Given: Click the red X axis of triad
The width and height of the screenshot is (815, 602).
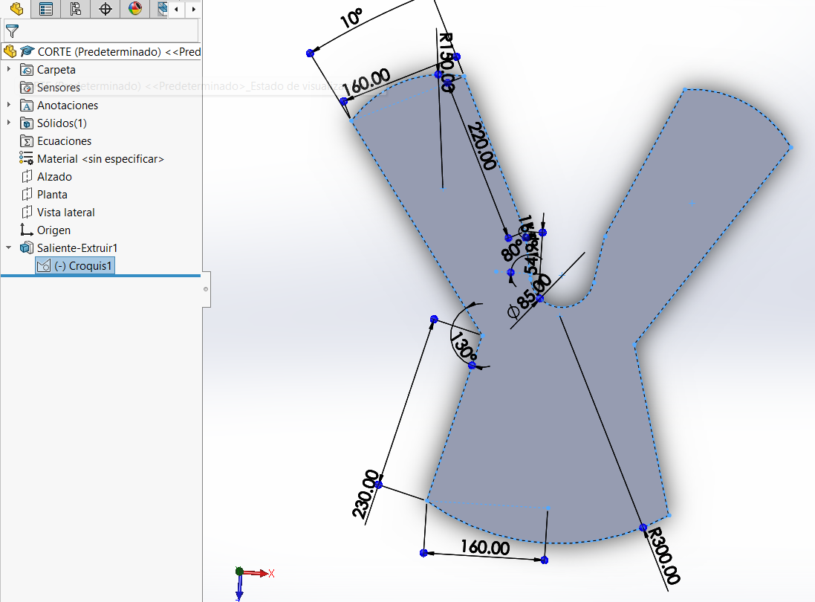Looking at the screenshot, I should click(259, 573).
